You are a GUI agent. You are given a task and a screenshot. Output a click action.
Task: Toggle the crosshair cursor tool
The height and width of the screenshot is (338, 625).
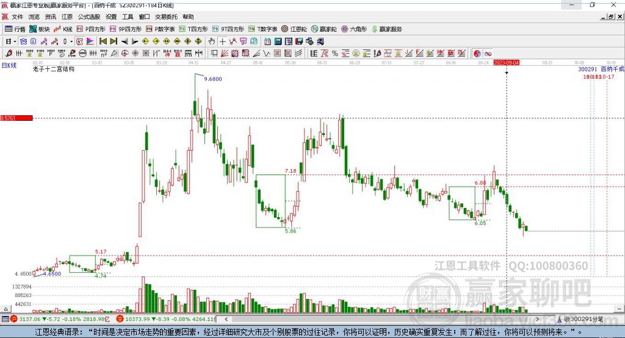click(x=222, y=41)
